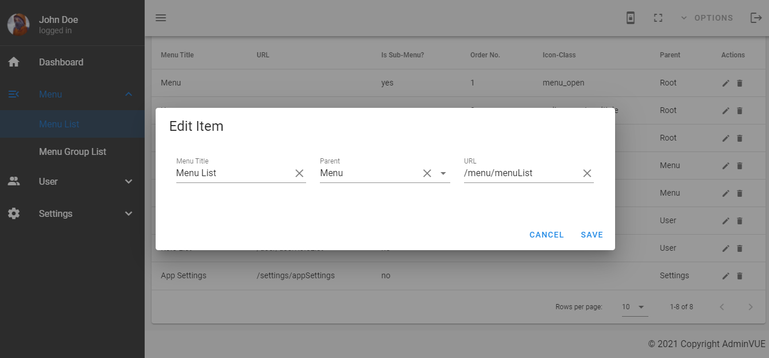769x358 pixels.
Task: Open the Options dropdown in header
Action: pos(707,18)
